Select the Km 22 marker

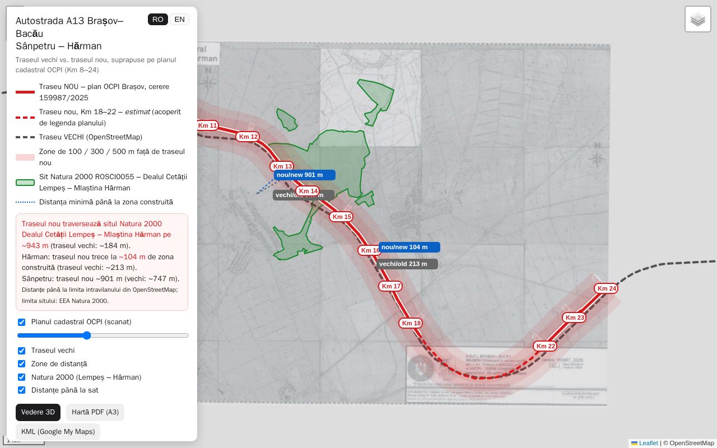pyautogui.click(x=545, y=346)
